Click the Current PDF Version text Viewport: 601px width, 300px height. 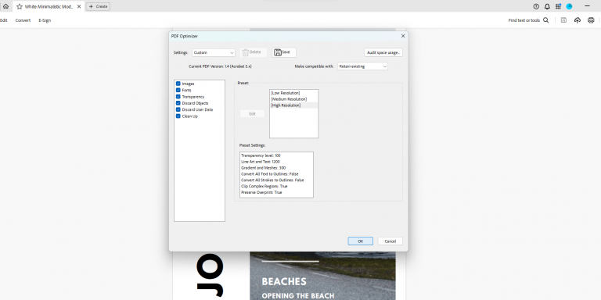(220, 66)
